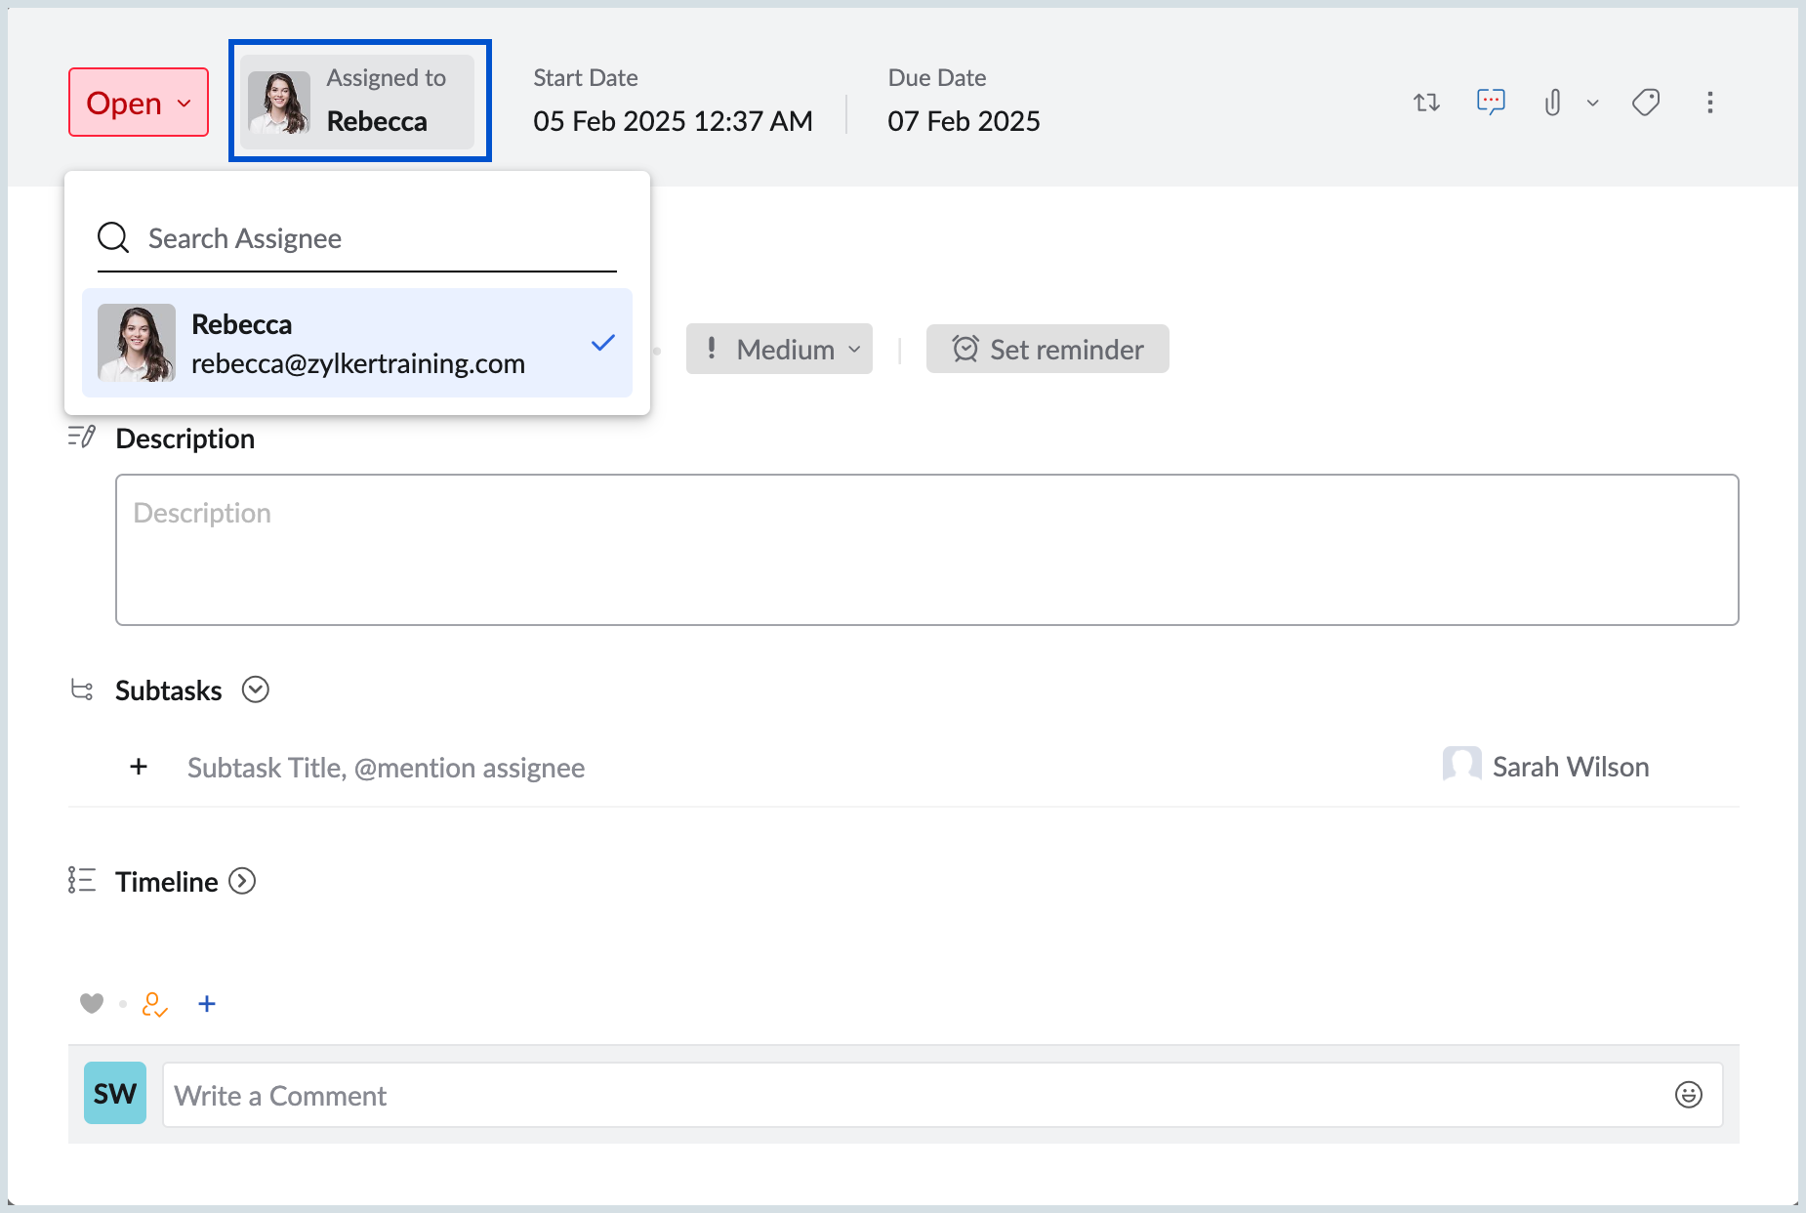The image size is (1806, 1213).
Task: Click Rebecca's photo in the assignee list
Action: [137, 343]
